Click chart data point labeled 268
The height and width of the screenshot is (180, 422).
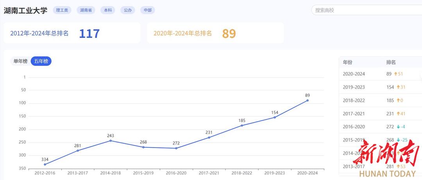click(x=143, y=147)
